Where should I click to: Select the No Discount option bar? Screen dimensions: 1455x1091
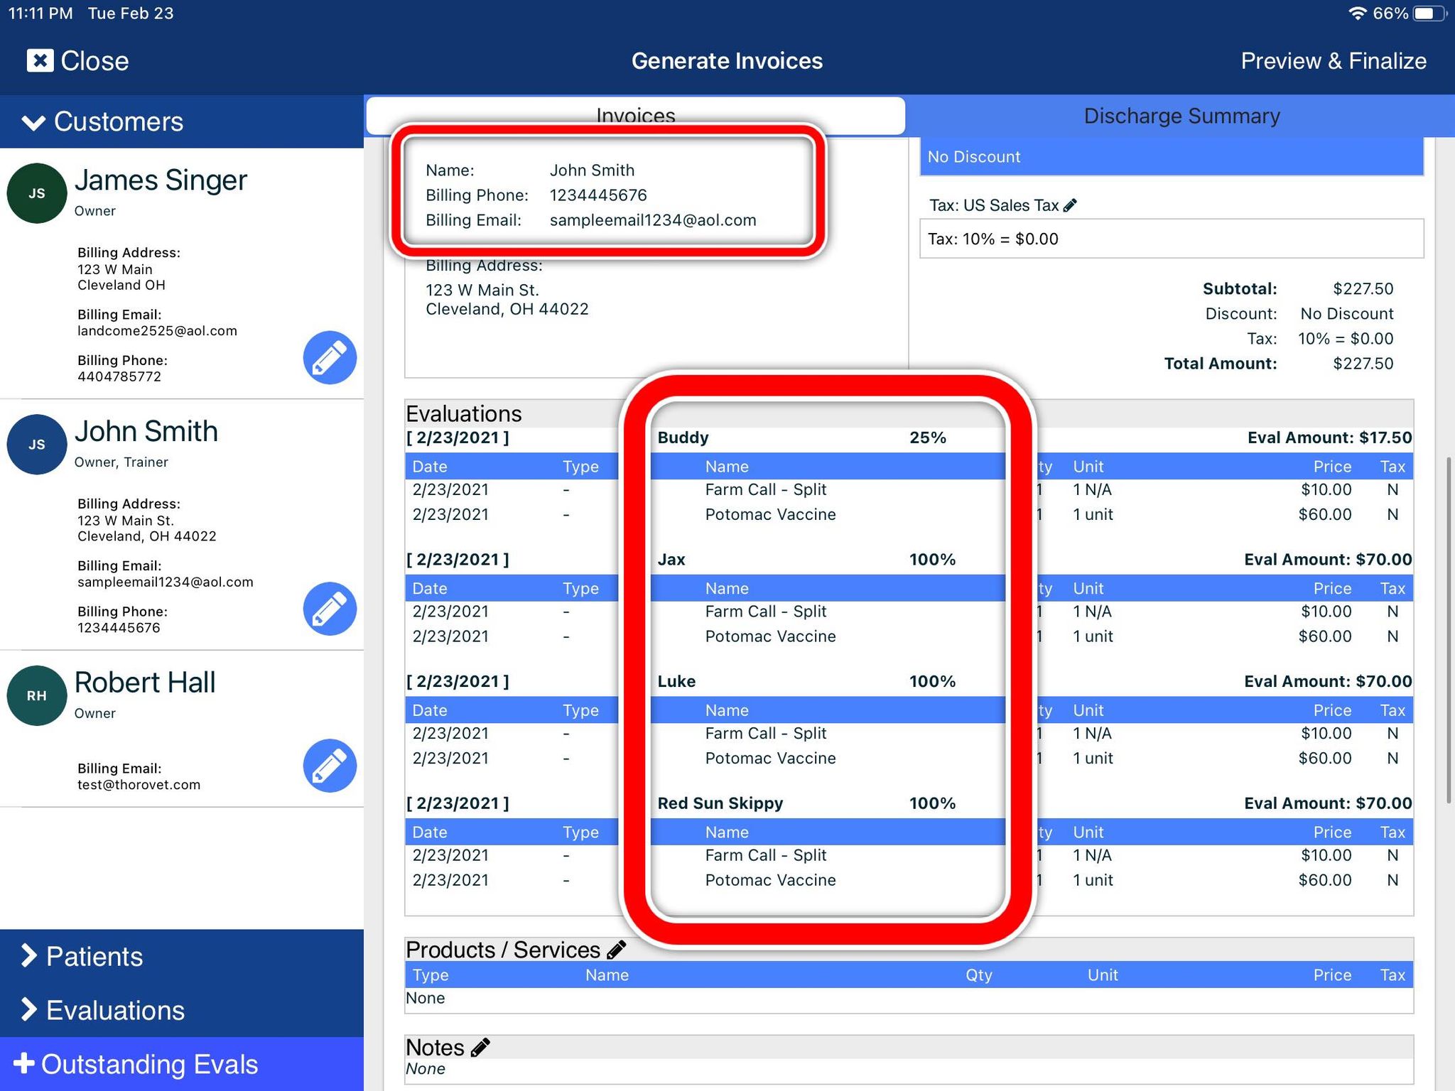1171,157
